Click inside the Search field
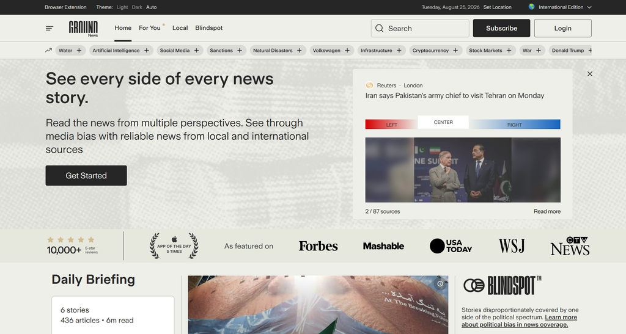 pyautogui.click(x=420, y=28)
